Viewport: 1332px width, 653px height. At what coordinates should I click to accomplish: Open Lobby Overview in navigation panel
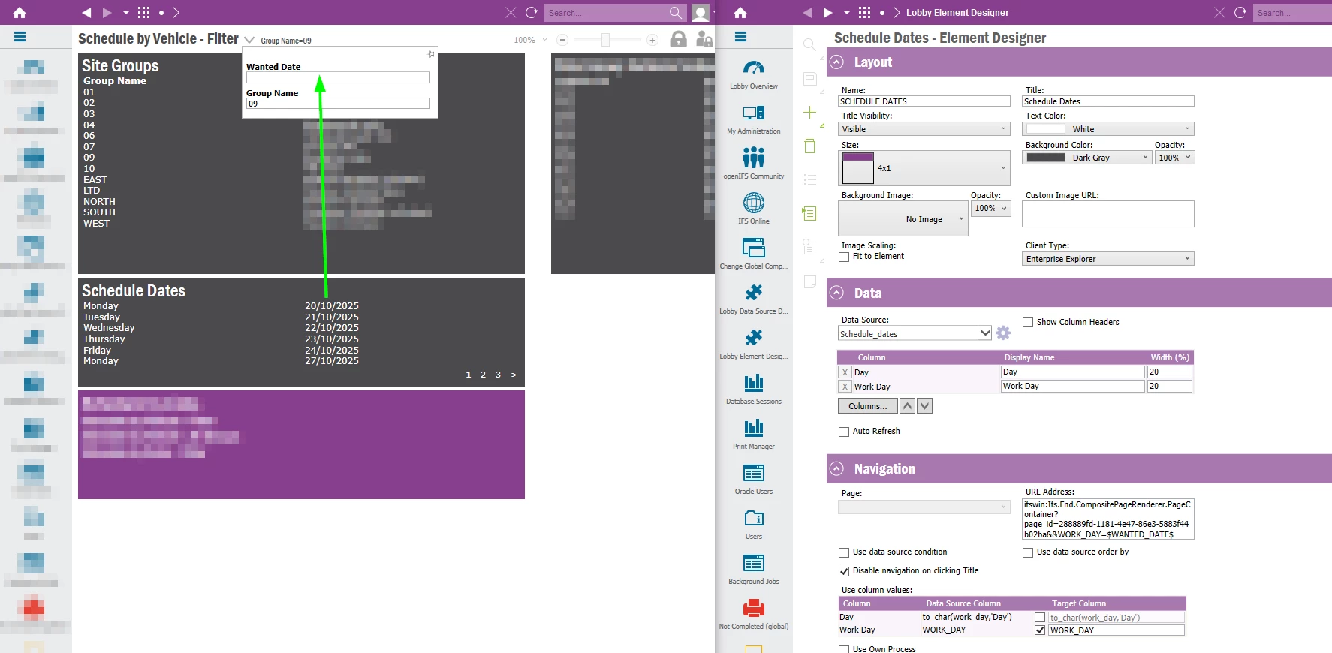pyautogui.click(x=754, y=73)
